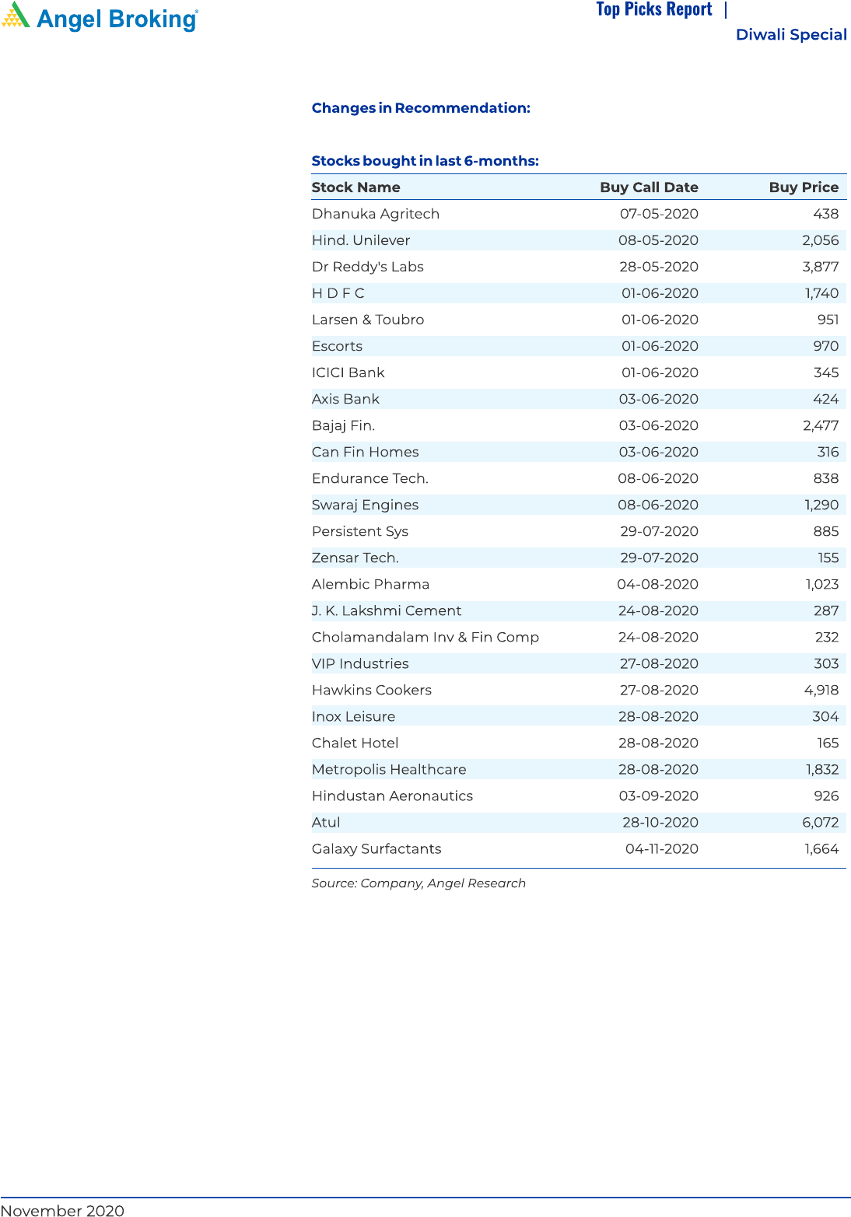
Task: Click Hawkins Cookers buy price 4,918
Action: click(821, 690)
